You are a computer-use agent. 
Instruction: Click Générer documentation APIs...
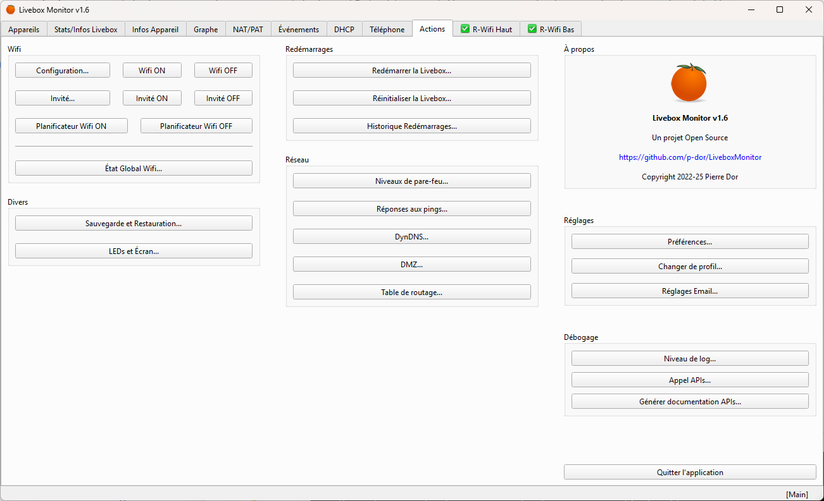690,401
